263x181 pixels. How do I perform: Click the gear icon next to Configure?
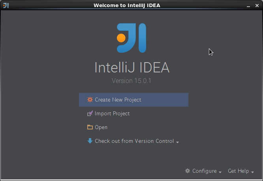(x=188, y=171)
